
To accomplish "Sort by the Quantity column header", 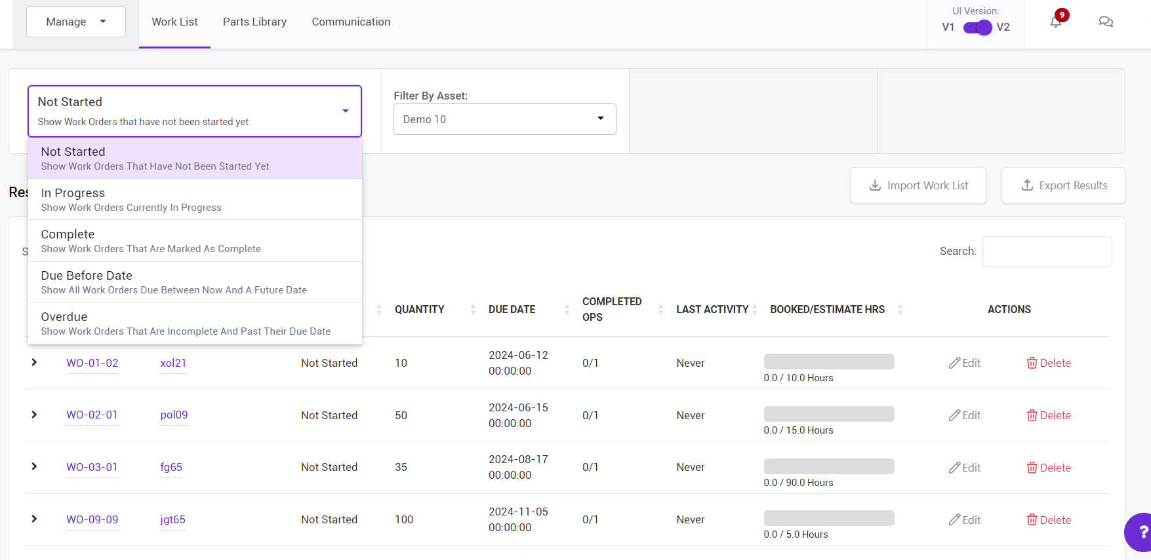I will (419, 309).
